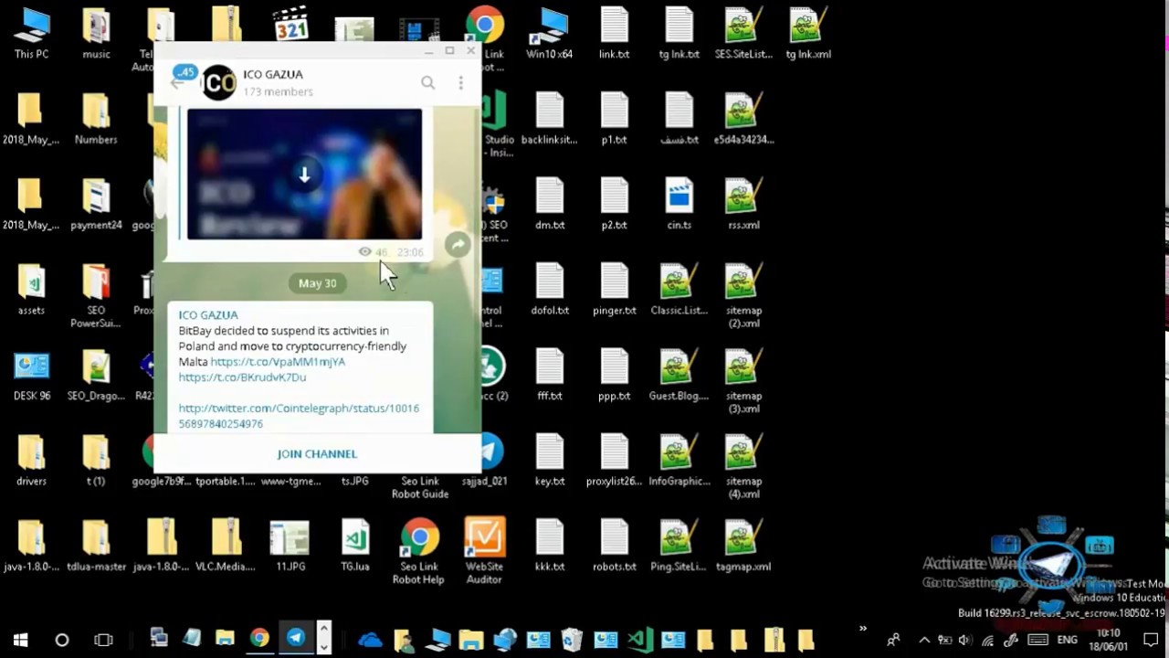Select the kkk.txt file
1169x658 pixels.
(x=550, y=547)
